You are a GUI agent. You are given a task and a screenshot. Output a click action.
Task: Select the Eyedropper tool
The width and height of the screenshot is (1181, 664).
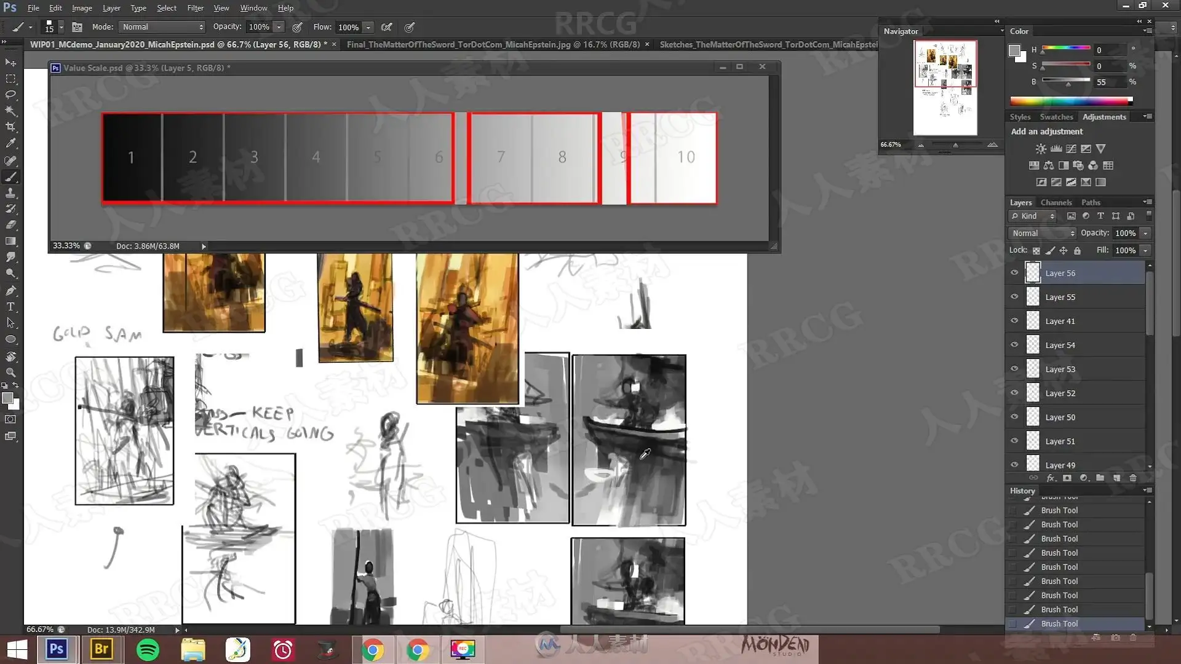(x=10, y=143)
